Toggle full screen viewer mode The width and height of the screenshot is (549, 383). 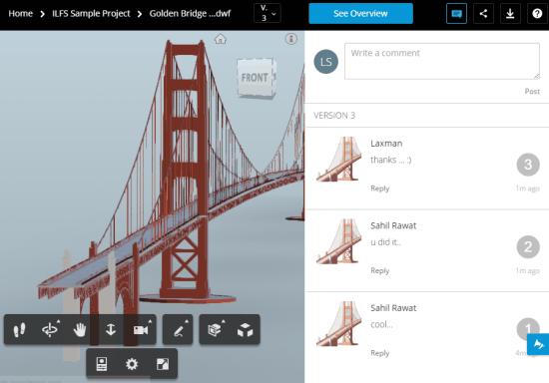pyautogui.click(x=163, y=364)
